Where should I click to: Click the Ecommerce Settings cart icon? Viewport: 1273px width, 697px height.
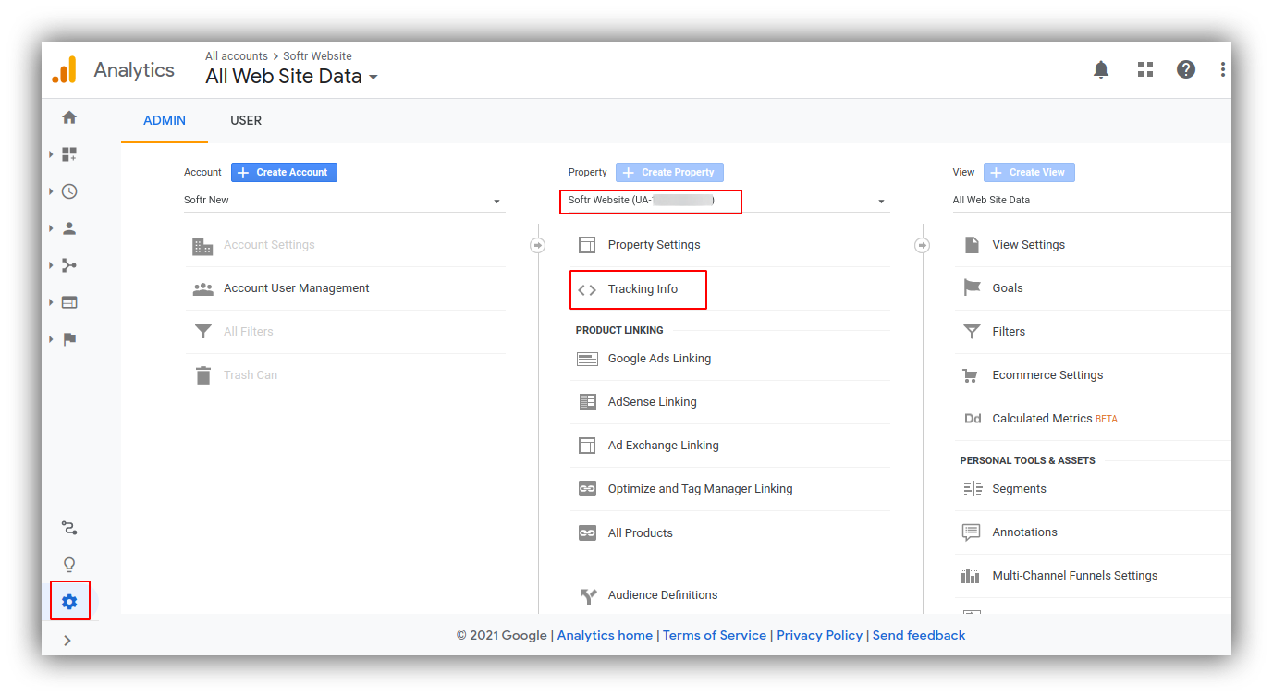coord(971,374)
